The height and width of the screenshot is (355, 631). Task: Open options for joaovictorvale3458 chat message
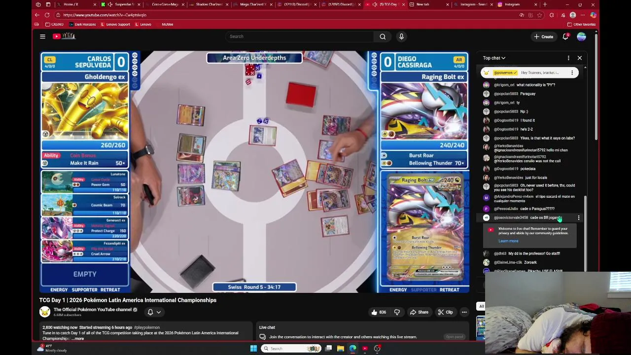(x=579, y=217)
